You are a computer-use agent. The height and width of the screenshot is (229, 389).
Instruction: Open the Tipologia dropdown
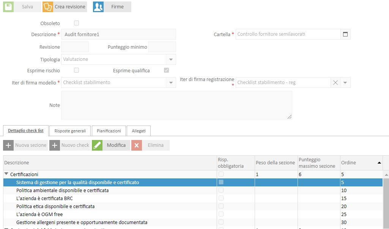click(171, 59)
